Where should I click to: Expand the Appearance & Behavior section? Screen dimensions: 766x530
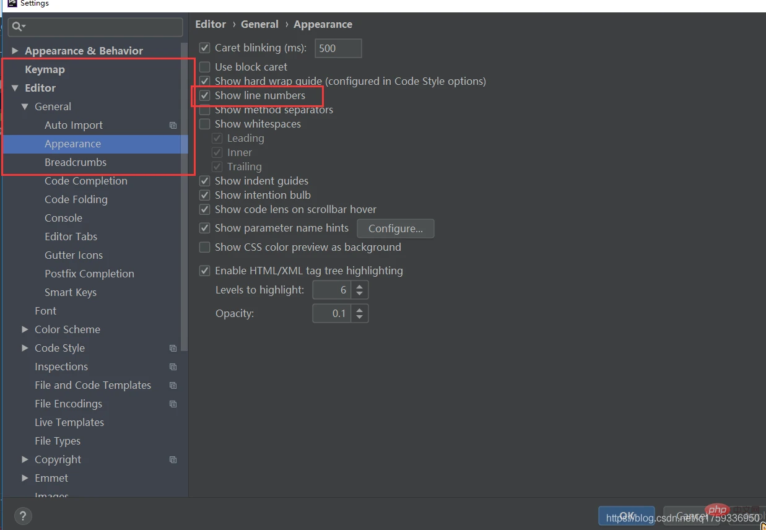point(15,51)
